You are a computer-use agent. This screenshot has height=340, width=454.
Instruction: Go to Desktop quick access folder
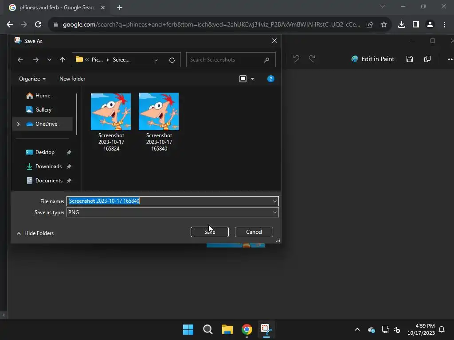click(x=40, y=152)
